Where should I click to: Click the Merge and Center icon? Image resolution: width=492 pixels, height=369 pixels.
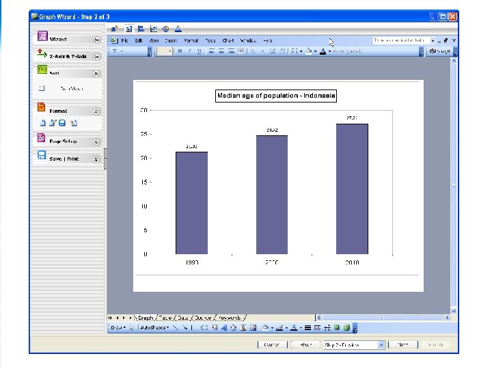241,51
